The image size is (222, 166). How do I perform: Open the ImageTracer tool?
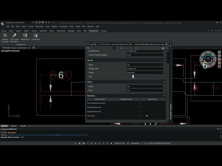[25, 37]
